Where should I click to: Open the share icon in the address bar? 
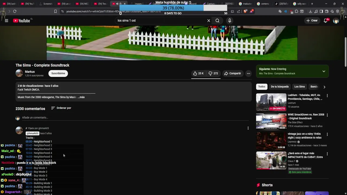(x=239, y=11)
